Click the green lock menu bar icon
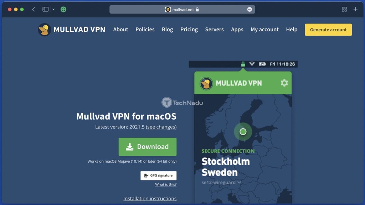Viewport: 365px width, 205px height. click(x=243, y=64)
